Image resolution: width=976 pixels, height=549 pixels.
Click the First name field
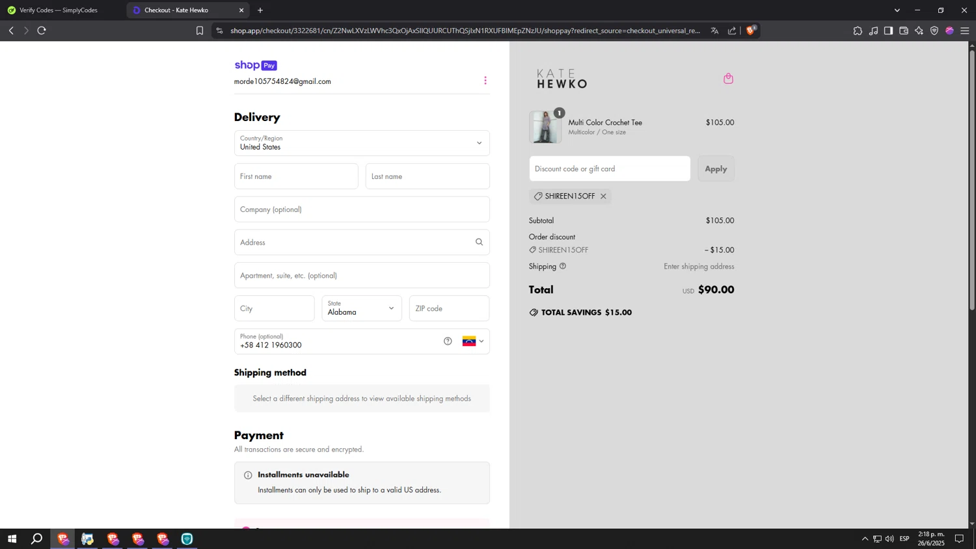tap(296, 176)
